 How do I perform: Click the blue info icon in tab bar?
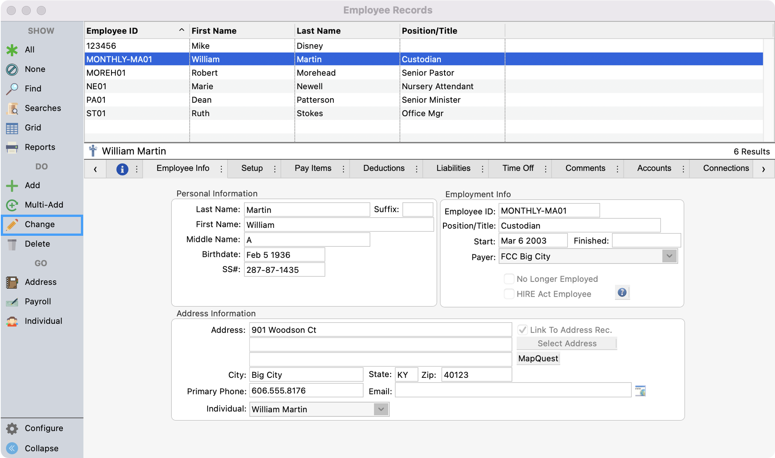click(122, 169)
